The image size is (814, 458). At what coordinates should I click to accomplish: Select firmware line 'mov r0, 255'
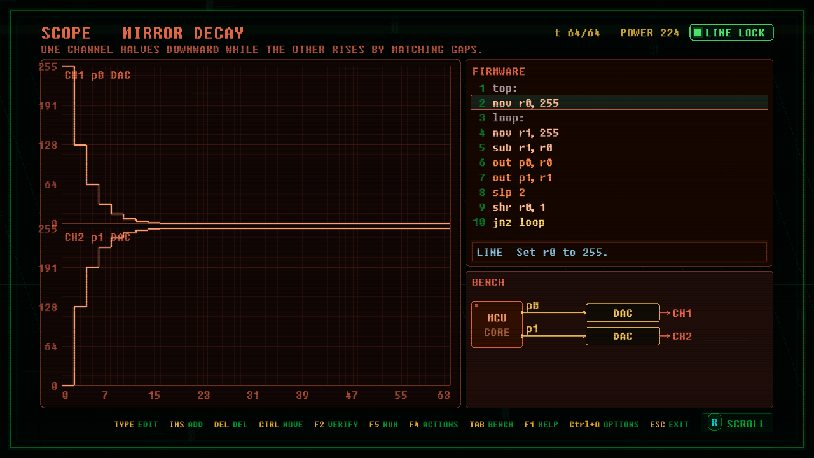tap(619, 103)
